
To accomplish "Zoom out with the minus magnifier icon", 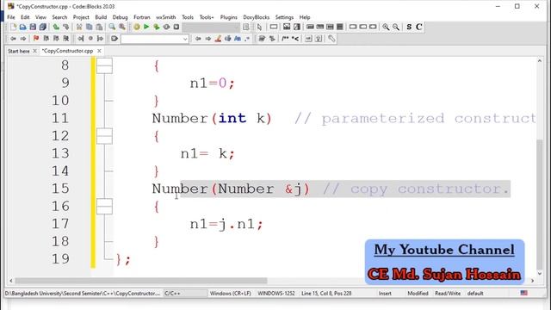I will 396,27.
